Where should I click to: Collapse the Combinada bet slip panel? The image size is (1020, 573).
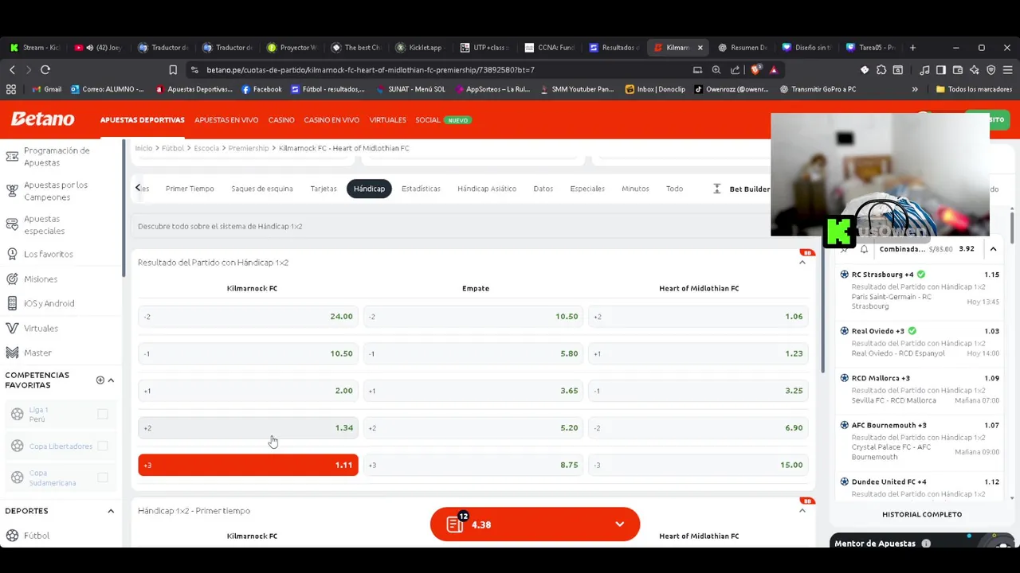(993, 249)
